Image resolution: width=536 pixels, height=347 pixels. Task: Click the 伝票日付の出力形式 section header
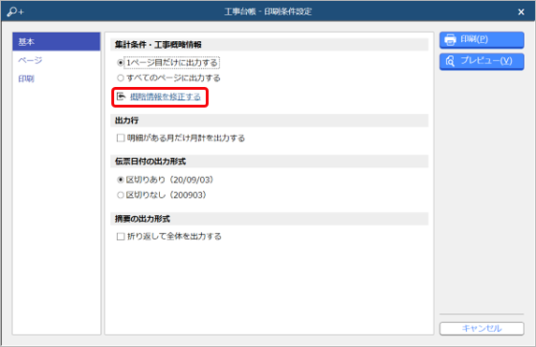coord(269,162)
